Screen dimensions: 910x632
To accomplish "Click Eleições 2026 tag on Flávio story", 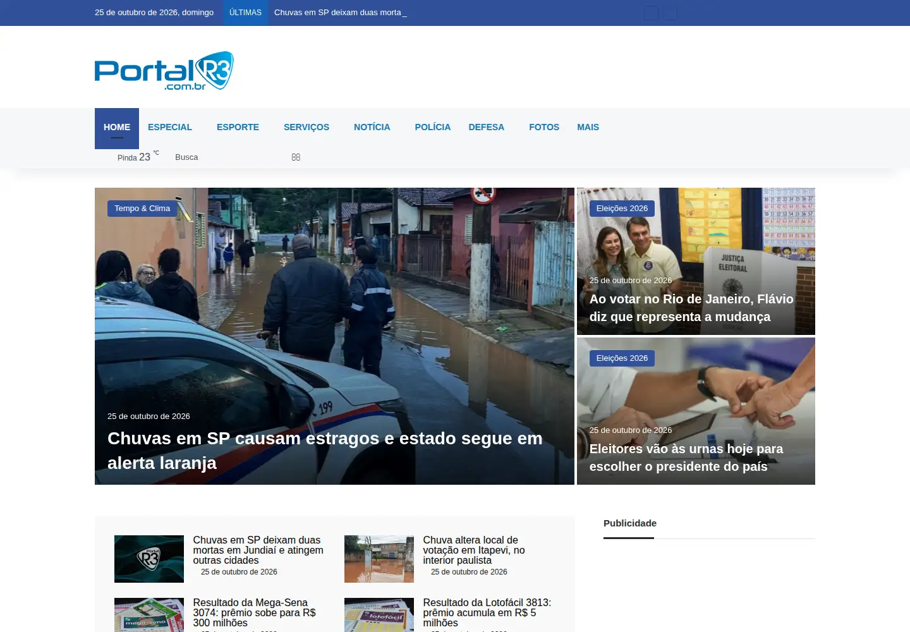I will 622,209.
